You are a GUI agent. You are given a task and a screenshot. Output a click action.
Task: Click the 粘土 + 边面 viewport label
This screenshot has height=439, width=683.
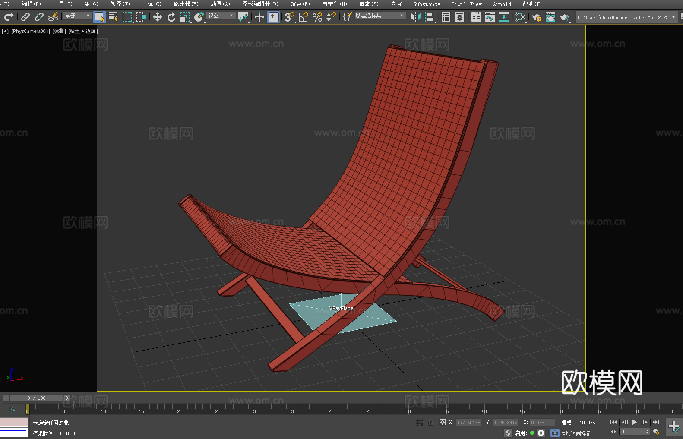pyautogui.click(x=82, y=31)
